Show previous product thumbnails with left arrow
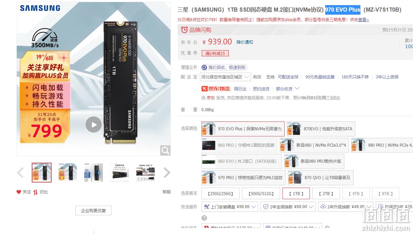The width and height of the screenshot is (413, 234). 20,173
